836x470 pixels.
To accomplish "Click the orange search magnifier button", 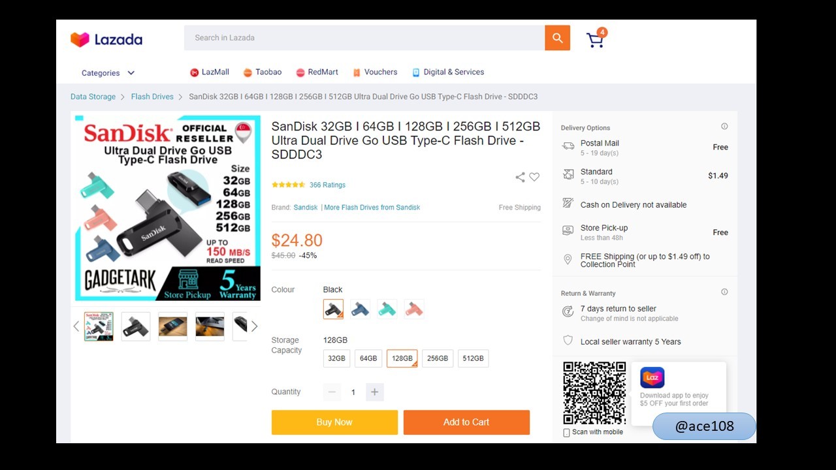I will pos(558,38).
